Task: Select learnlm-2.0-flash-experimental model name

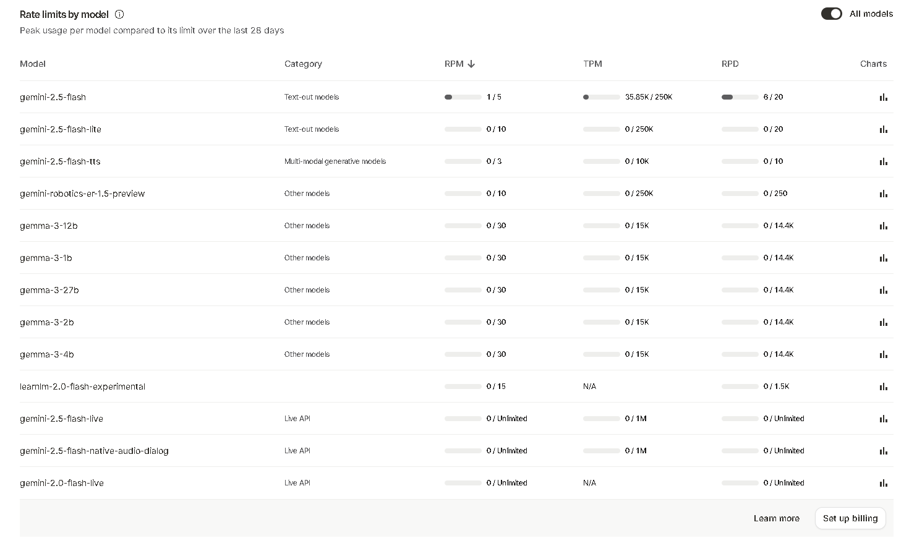Action: click(x=82, y=386)
